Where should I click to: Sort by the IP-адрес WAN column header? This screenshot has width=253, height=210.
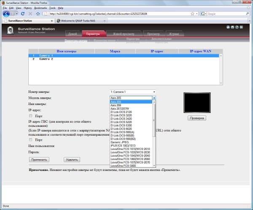[201, 51]
